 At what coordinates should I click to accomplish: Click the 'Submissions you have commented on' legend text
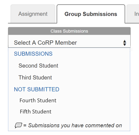click(x=75, y=125)
